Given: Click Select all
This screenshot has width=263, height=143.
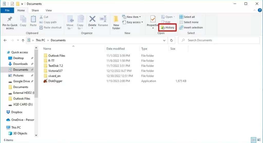Looking at the screenshot, I should (x=187, y=17).
